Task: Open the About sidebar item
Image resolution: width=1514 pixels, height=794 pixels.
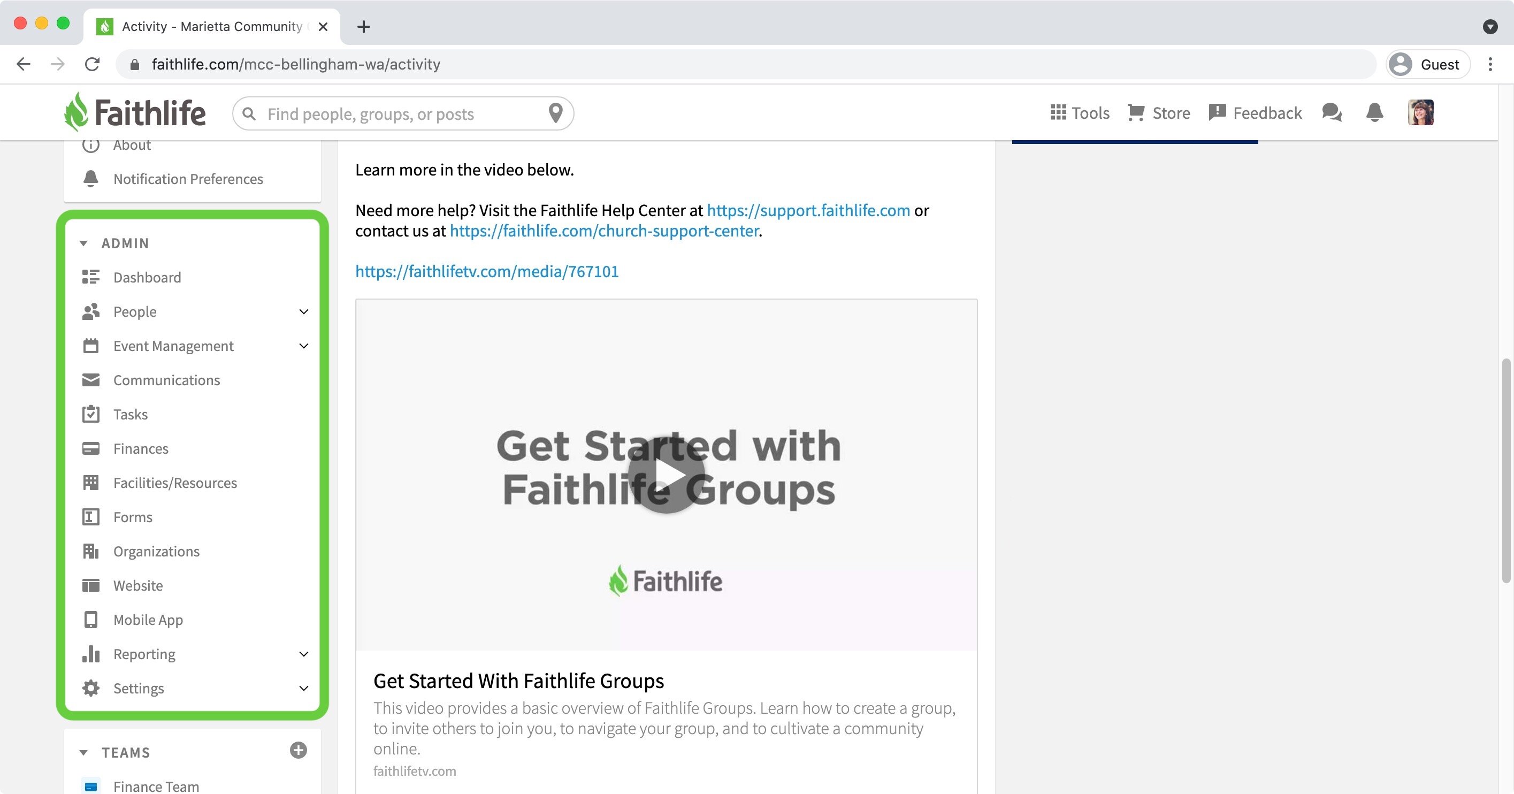Action: coord(132,144)
